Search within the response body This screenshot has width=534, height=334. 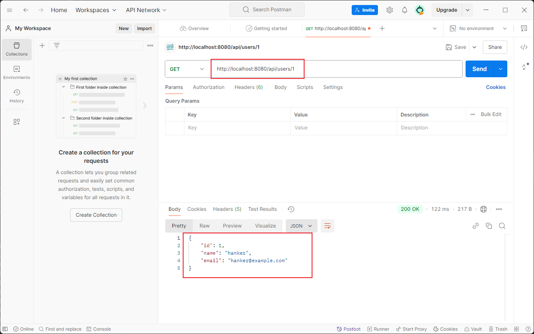[502, 226]
